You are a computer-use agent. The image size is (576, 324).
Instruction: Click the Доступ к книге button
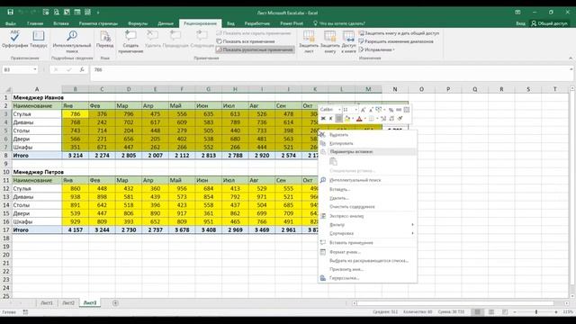pos(348,41)
